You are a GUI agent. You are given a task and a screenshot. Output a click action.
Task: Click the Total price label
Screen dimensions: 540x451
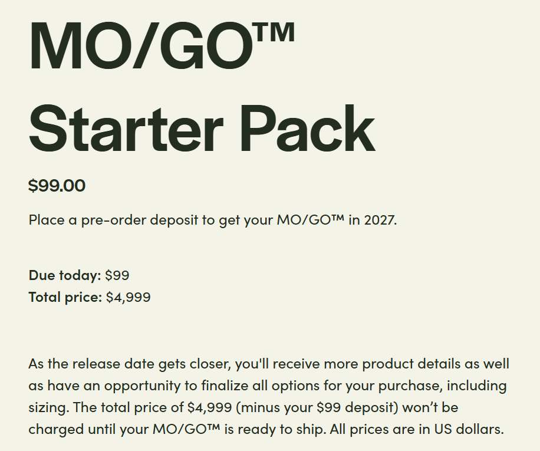pyautogui.click(x=65, y=297)
